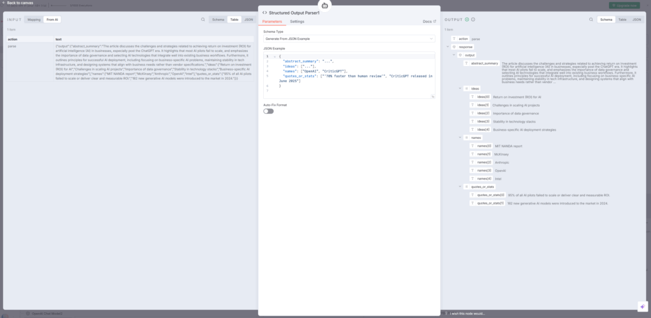Switch to the Settings tab
The width and height of the screenshot is (651, 318).
coord(297,22)
